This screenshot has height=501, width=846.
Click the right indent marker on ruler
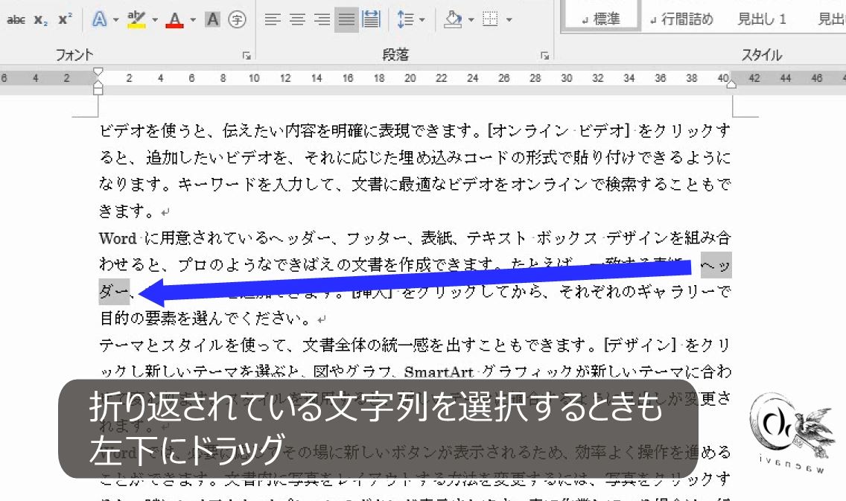click(x=731, y=83)
